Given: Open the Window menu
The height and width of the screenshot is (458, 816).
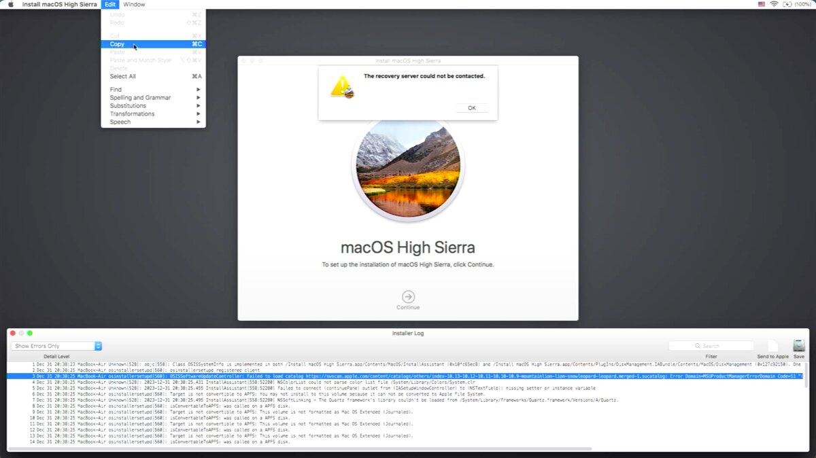Looking at the screenshot, I should point(134,4).
